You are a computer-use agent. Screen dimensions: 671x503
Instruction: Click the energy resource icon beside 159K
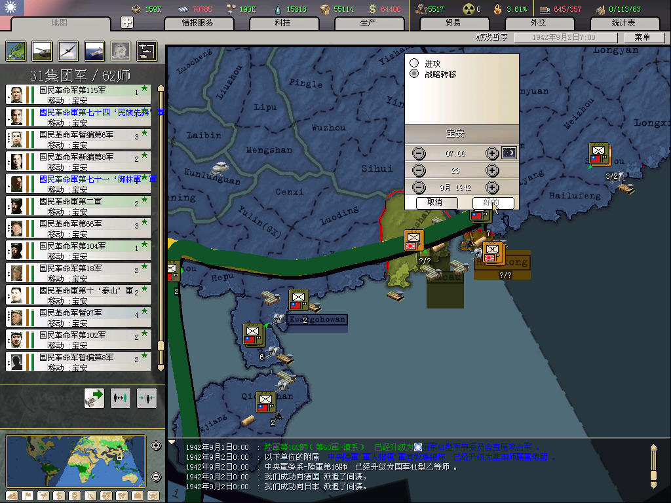(136, 9)
